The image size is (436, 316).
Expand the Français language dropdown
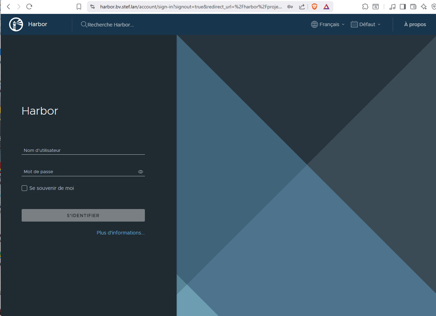(x=328, y=24)
